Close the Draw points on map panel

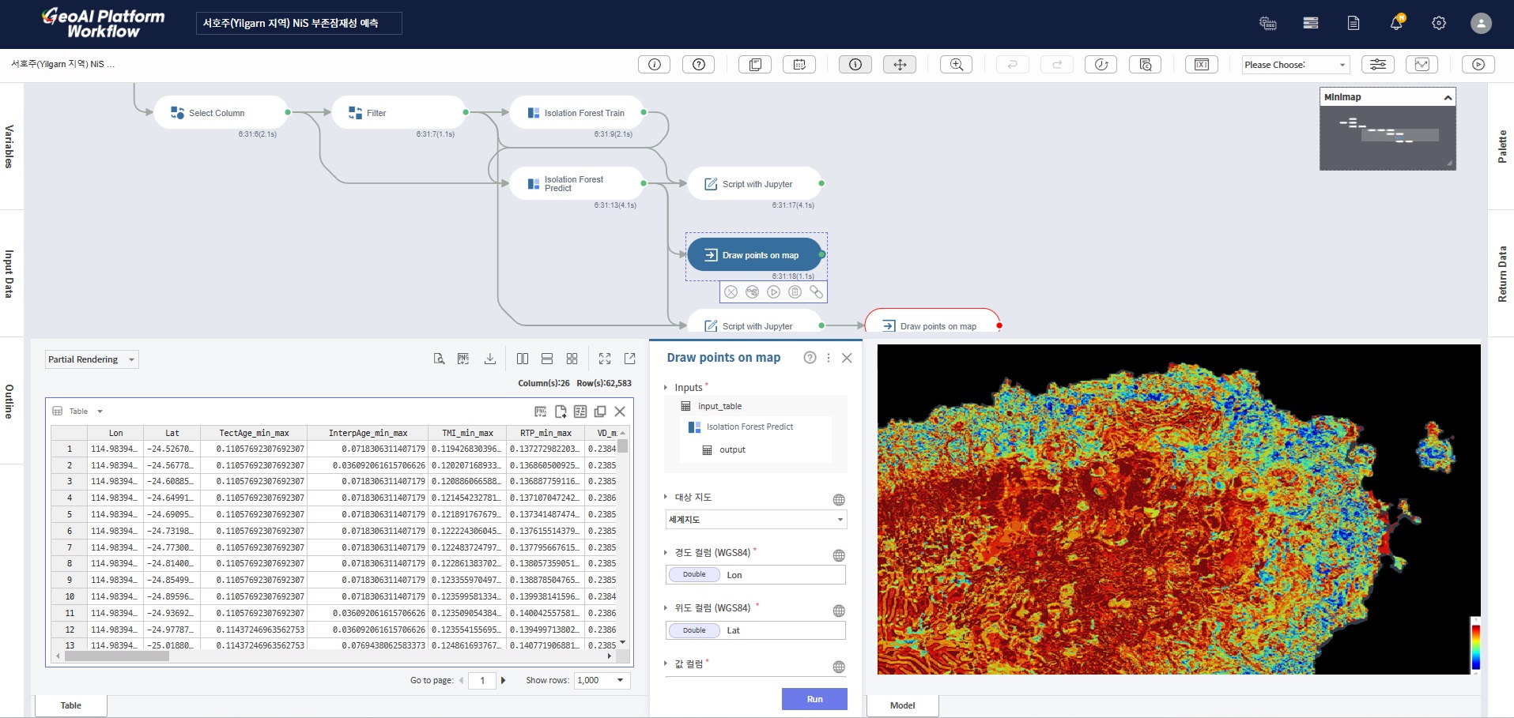coord(847,358)
